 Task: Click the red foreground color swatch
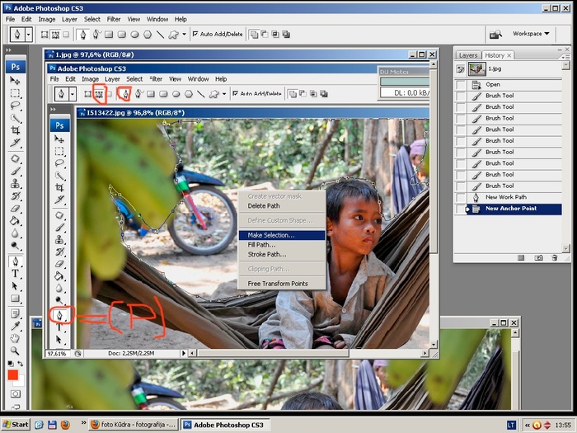point(12,375)
